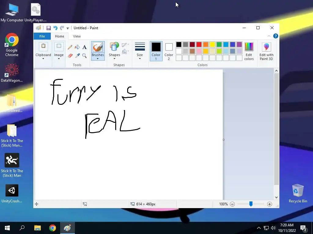The width and height of the screenshot is (313, 234).
Task: Open Customize Quick Access Toolbar dropdown
Action: pos(68,28)
